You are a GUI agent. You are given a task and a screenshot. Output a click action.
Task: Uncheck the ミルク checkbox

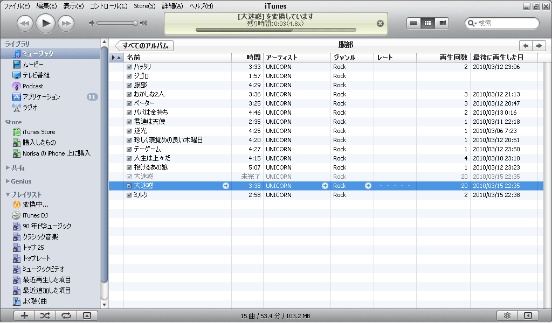coord(129,195)
